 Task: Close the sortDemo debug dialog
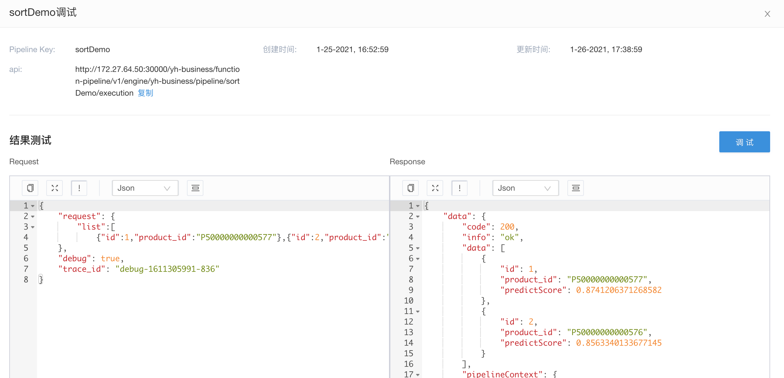[x=767, y=14]
